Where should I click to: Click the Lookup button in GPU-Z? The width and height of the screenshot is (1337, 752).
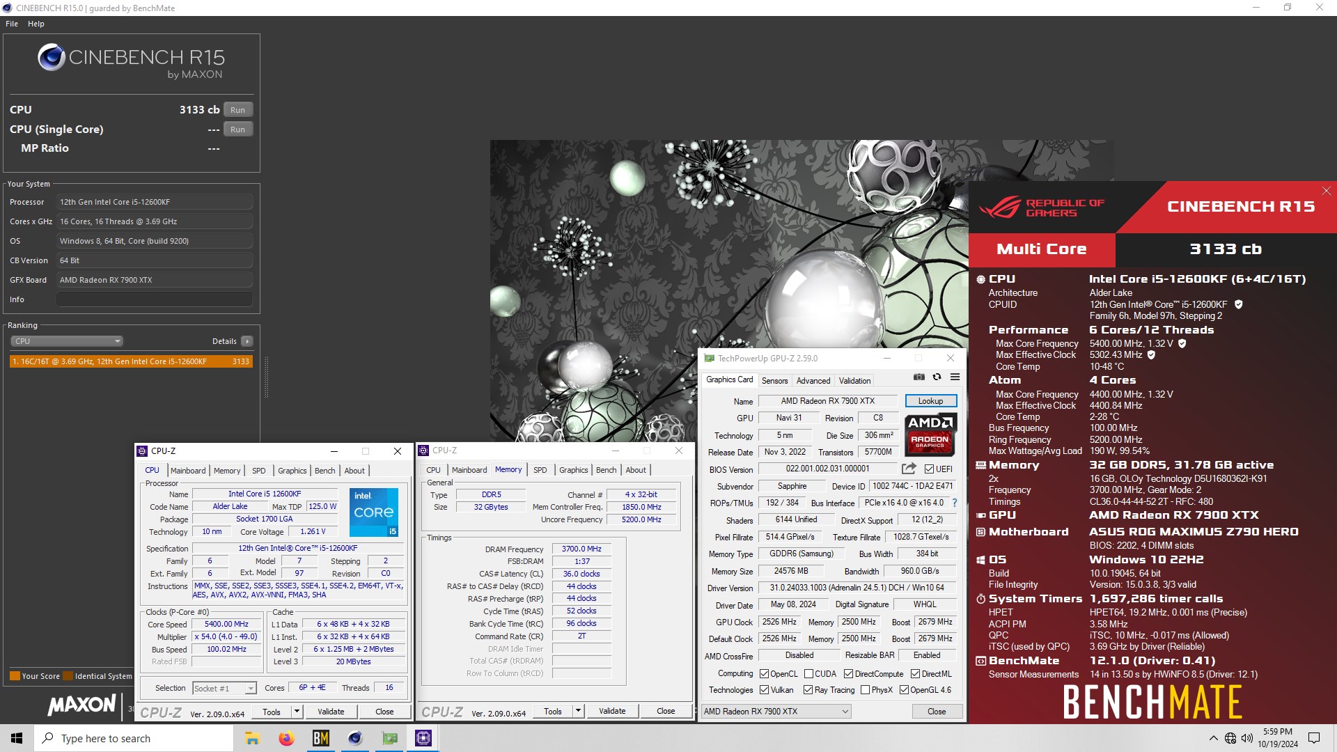coord(931,401)
